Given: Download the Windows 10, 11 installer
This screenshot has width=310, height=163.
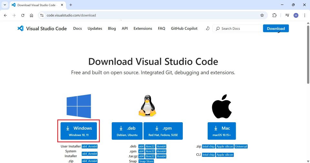Looking at the screenshot, I should click(79, 131).
